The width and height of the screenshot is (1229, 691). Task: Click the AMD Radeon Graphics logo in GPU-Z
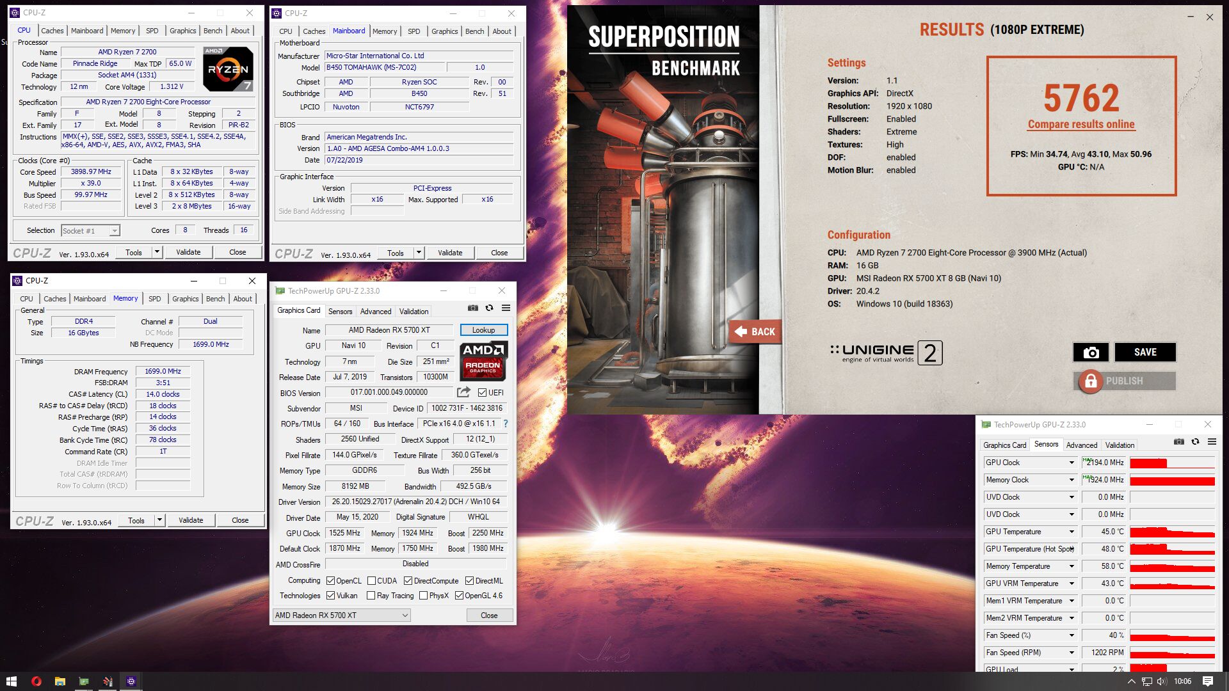pyautogui.click(x=483, y=361)
